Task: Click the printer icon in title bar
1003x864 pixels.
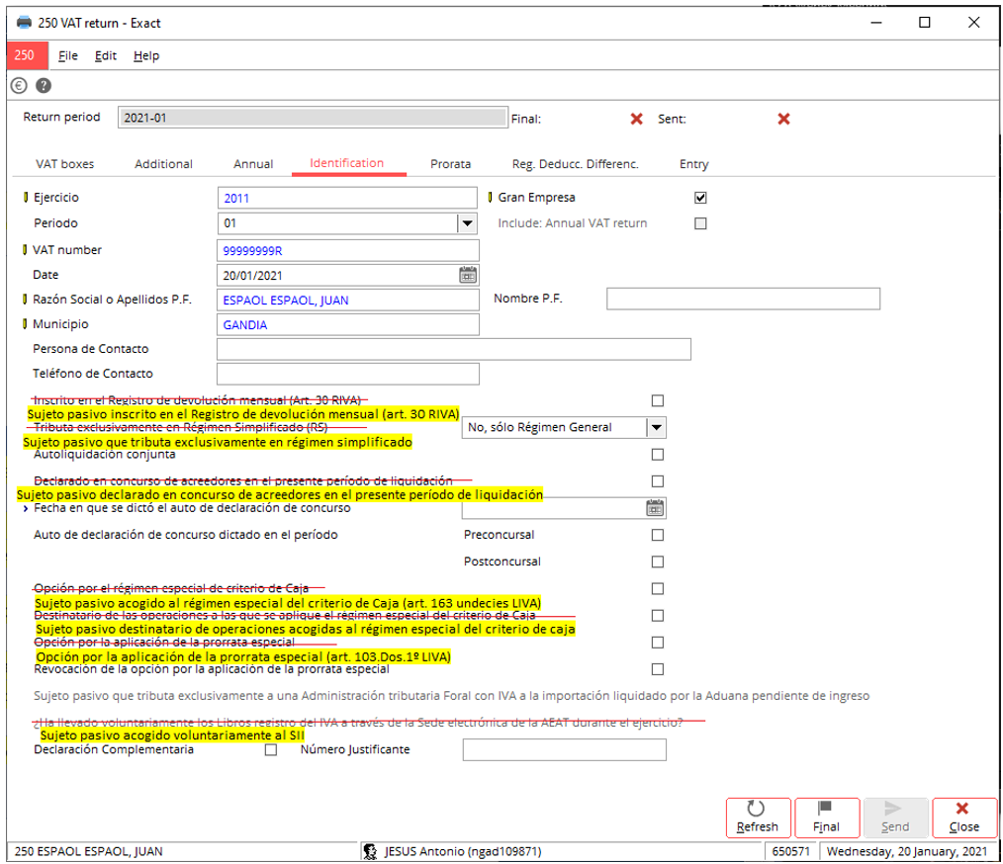Action: [x=25, y=23]
